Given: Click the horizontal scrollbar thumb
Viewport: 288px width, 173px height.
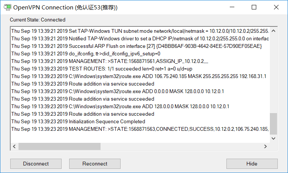Looking at the screenshot, I should pyautogui.click(x=59, y=147).
